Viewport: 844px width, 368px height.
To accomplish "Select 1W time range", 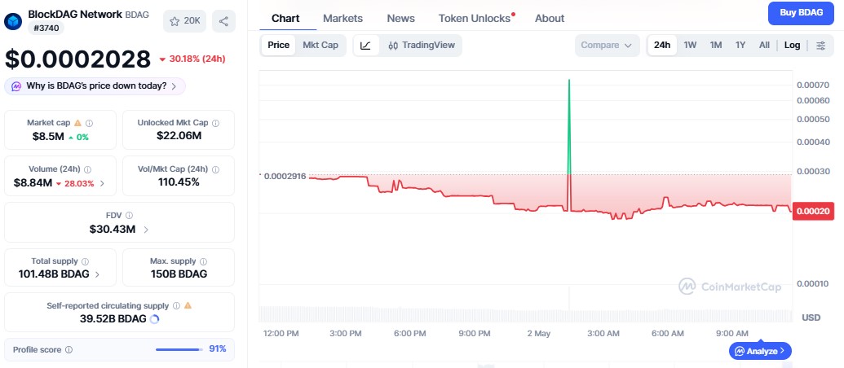I will tap(690, 45).
